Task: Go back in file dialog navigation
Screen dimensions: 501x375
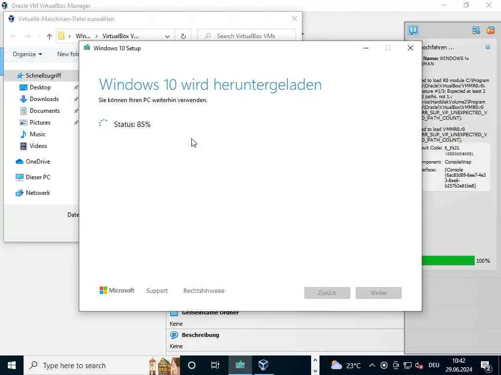Action: pyautogui.click(x=13, y=36)
